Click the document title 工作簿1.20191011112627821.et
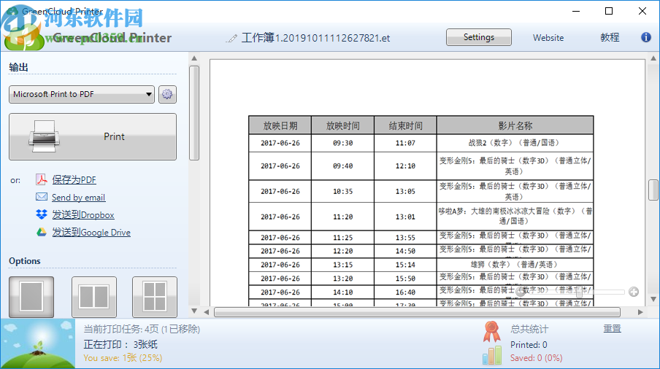Viewport: 660px width, 369px height. pos(315,38)
